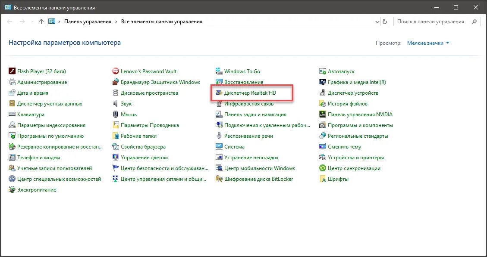Click the Система computer icon

point(219,147)
